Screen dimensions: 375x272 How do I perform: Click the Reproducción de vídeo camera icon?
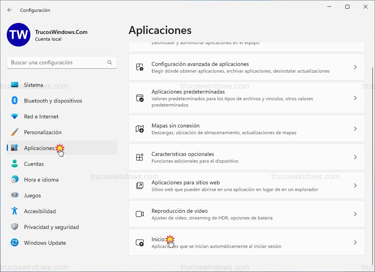coord(140,214)
